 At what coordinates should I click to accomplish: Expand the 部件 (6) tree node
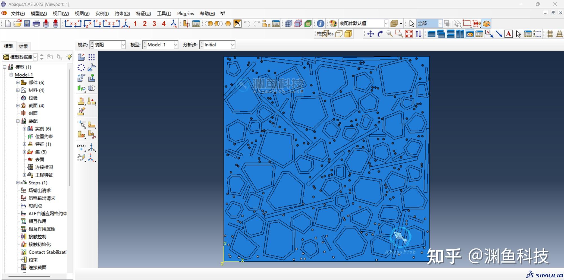point(18,82)
